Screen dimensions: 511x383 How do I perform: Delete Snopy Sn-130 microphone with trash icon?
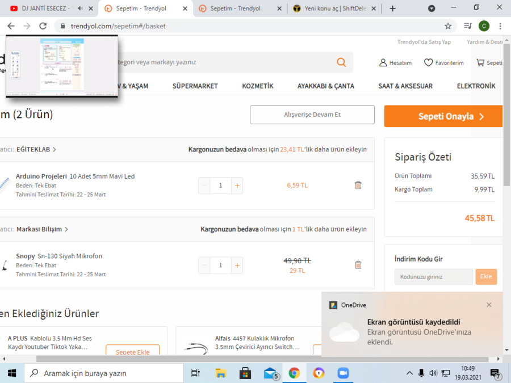(358, 265)
